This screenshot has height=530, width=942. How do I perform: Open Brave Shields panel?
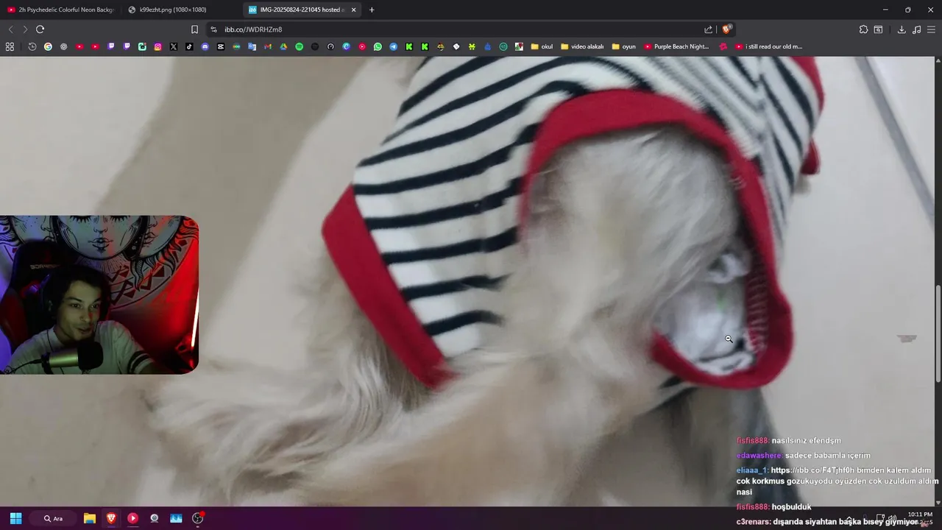(x=726, y=29)
